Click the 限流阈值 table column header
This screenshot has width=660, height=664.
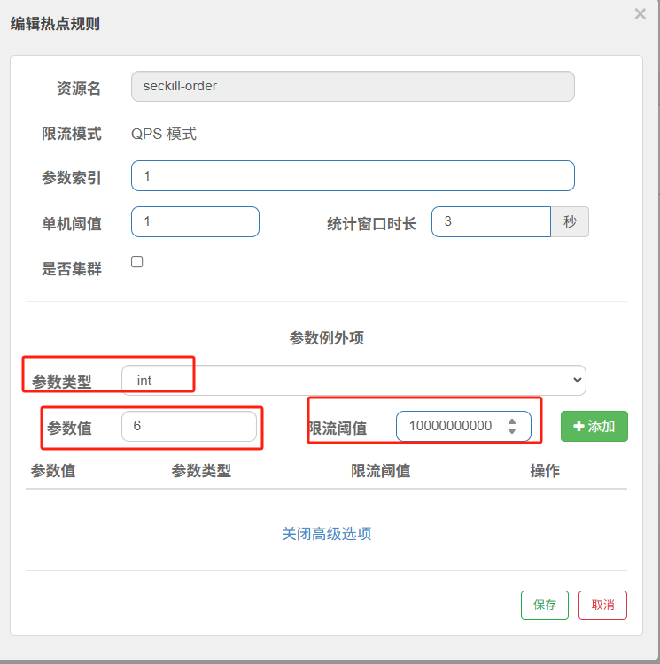(380, 471)
